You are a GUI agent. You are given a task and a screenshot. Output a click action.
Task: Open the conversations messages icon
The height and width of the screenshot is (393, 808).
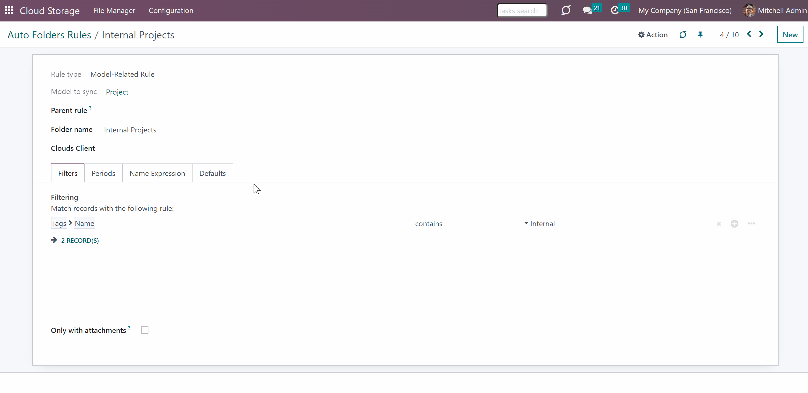coord(587,10)
